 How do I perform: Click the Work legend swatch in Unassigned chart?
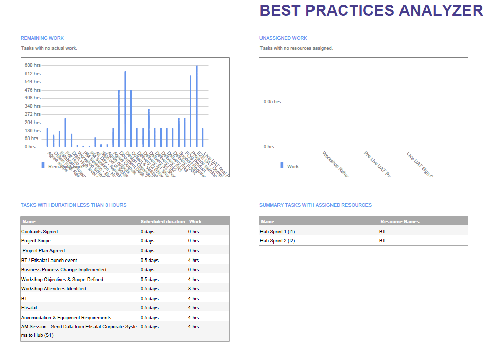(282, 165)
